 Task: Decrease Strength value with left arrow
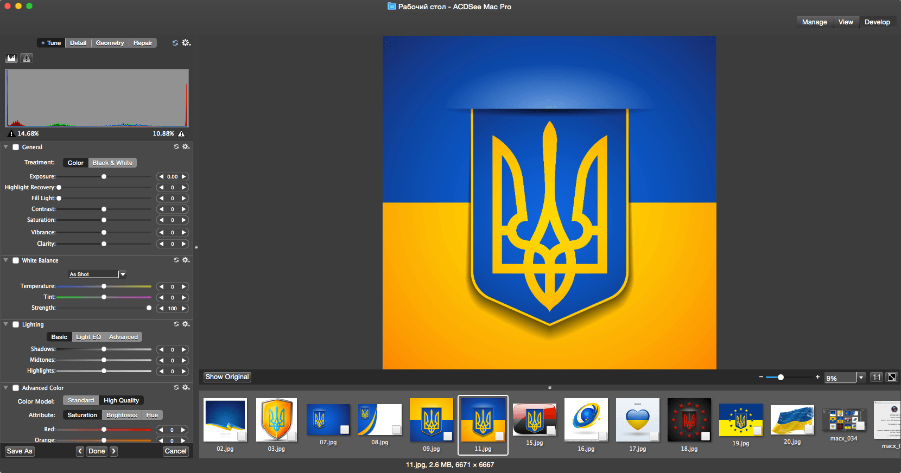tap(161, 309)
